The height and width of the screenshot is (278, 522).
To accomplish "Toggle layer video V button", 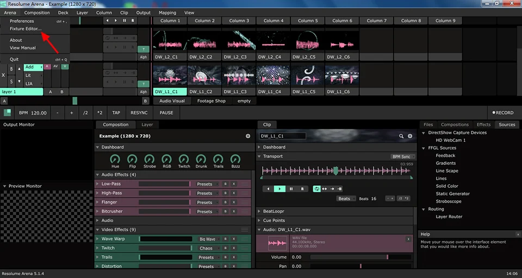I will 65,66.
